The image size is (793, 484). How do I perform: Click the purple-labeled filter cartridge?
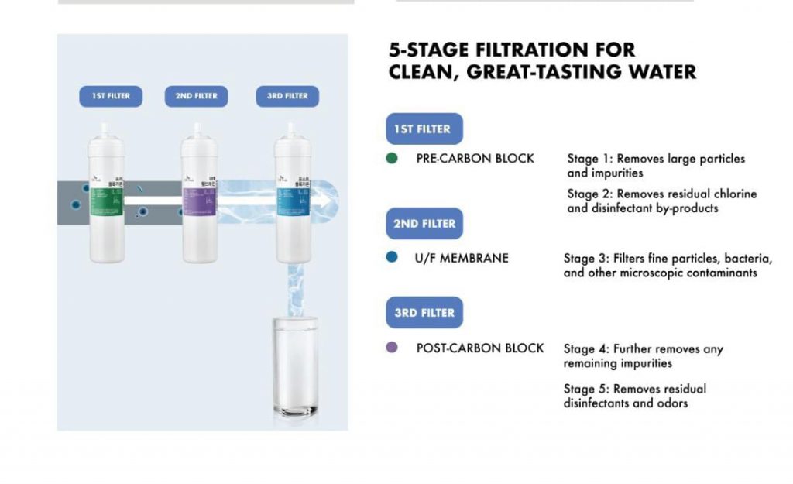click(x=199, y=194)
